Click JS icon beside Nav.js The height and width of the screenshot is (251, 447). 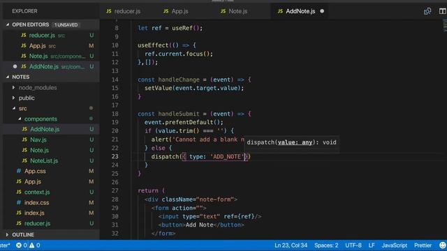coord(24,139)
